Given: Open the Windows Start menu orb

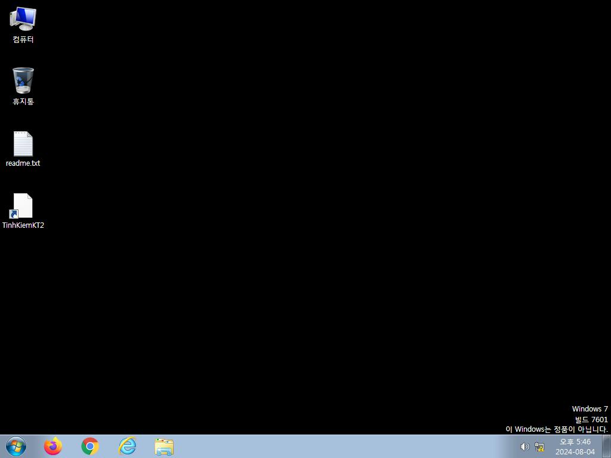Looking at the screenshot, I should pos(16,446).
